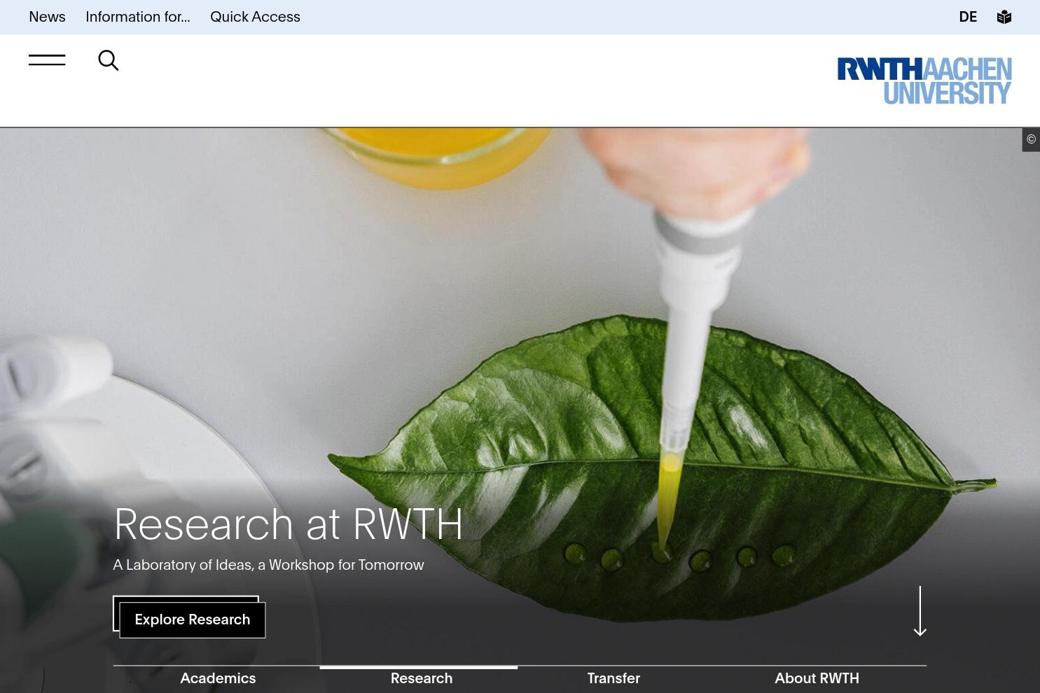Open the News link
1040x693 pixels.
[47, 17]
